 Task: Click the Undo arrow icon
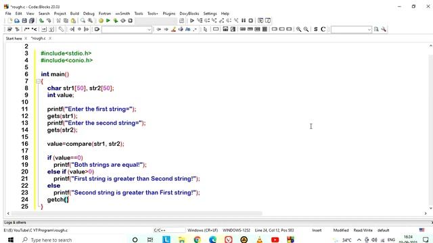(x=41, y=21)
